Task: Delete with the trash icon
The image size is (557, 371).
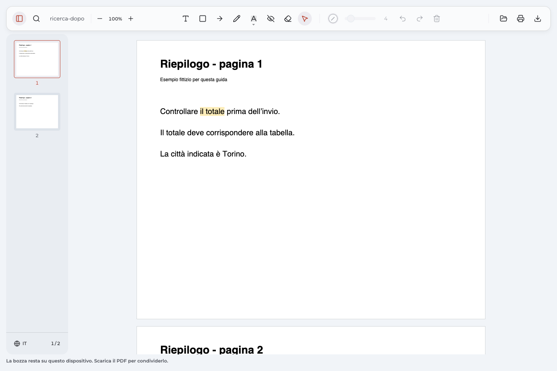Action: tap(437, 19)
